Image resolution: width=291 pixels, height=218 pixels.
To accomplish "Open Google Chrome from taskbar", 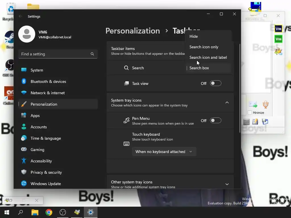I will (x=49, y=212).
